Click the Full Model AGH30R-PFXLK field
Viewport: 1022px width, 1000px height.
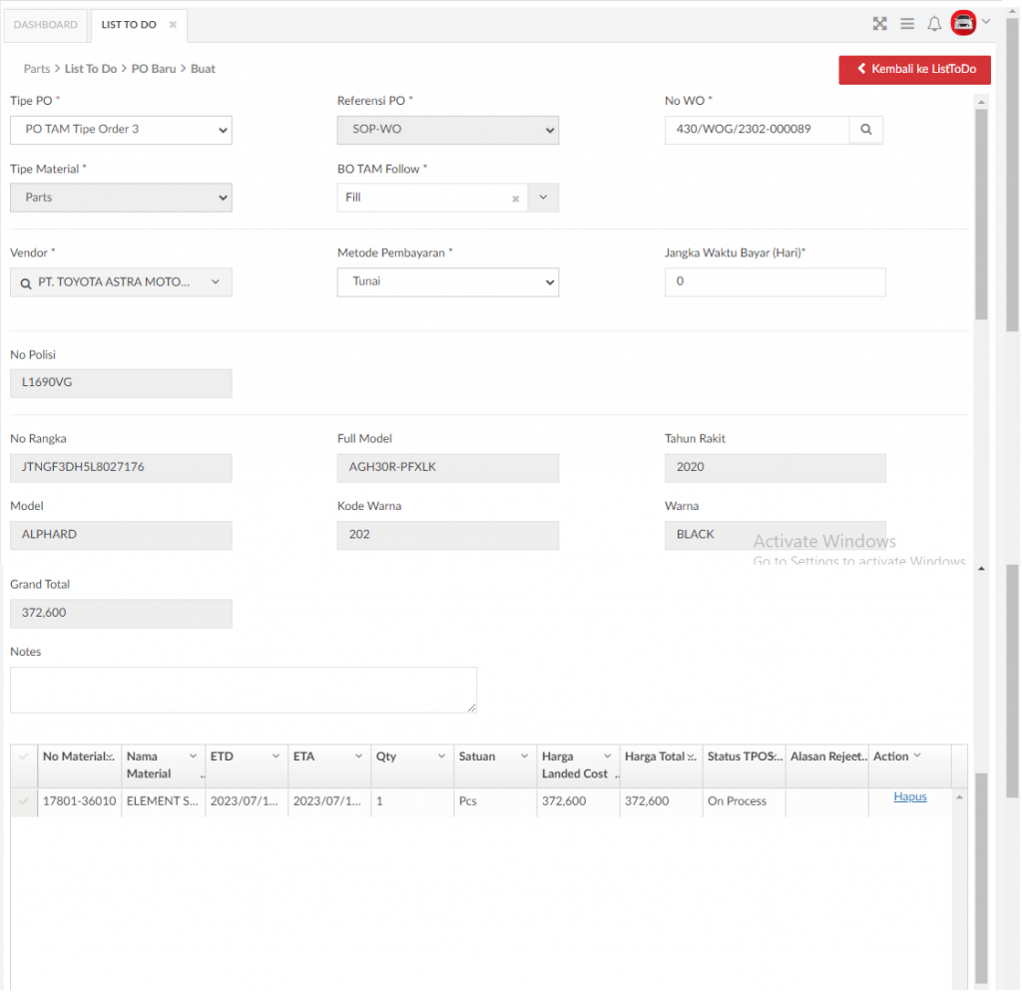(x=448, y=468)
